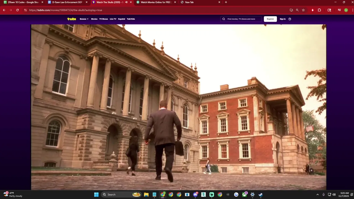This screenshot has width=354, height=199.
Task: Expand the Browse dropdown menu
Action: tap(84, 19)
